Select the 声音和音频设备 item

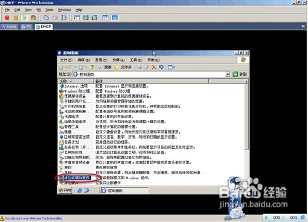pyautogui.click(x=75, y=162)
